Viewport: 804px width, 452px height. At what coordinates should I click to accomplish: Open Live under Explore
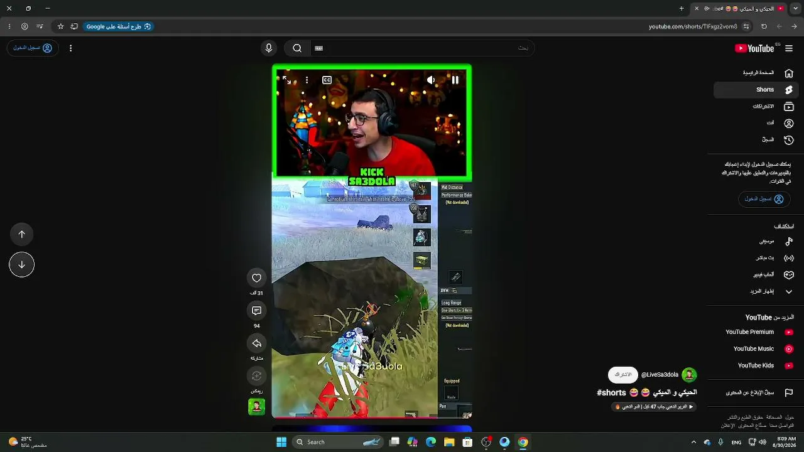(x=756, y=258)
